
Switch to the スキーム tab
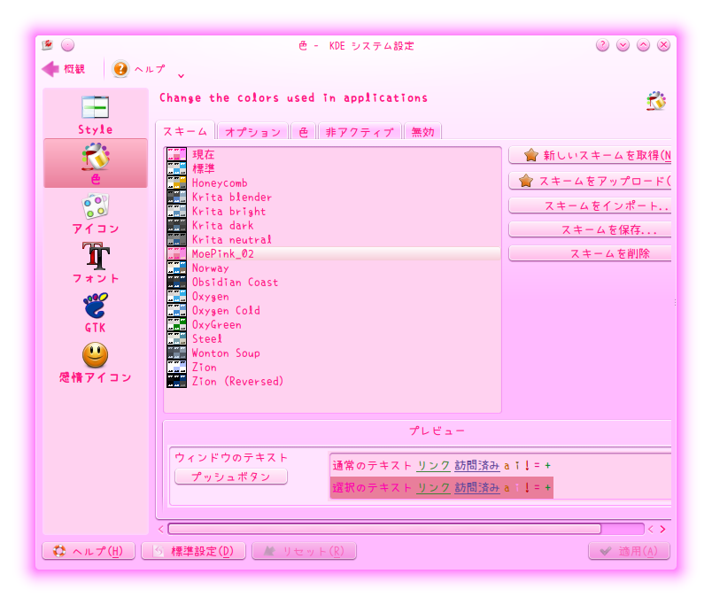185,132
